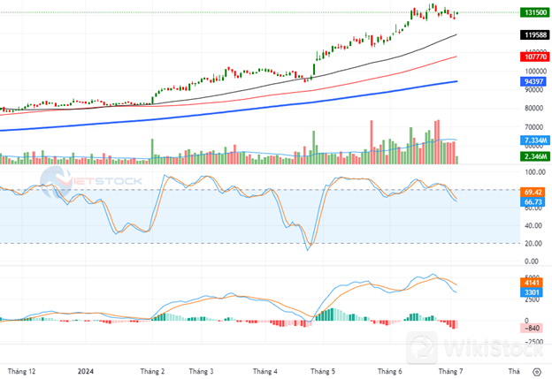Click the orange 69.42 stochastic label
Screen dimensions: 552x379
(533, 191)
